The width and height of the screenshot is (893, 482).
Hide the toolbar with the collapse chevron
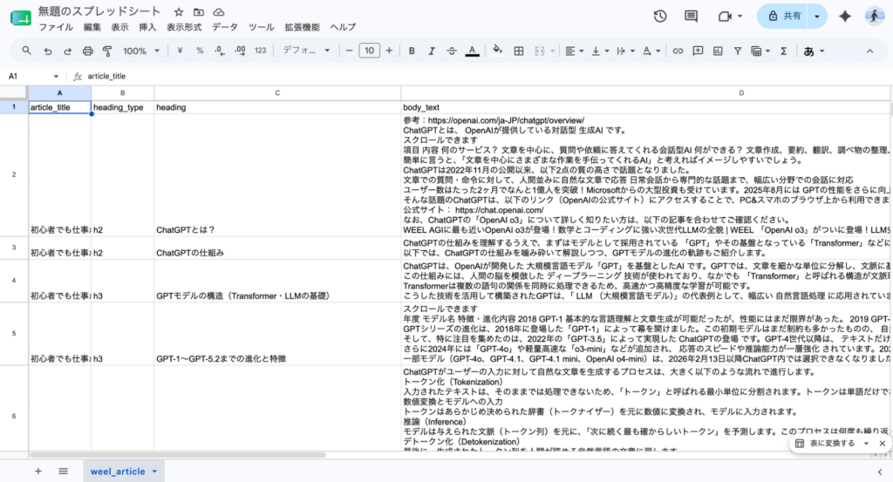(869, 51)
